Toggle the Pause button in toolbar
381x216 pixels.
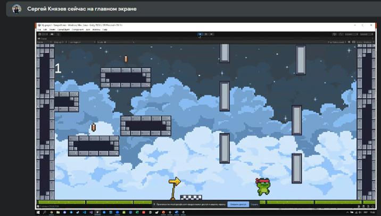[206, 34]
